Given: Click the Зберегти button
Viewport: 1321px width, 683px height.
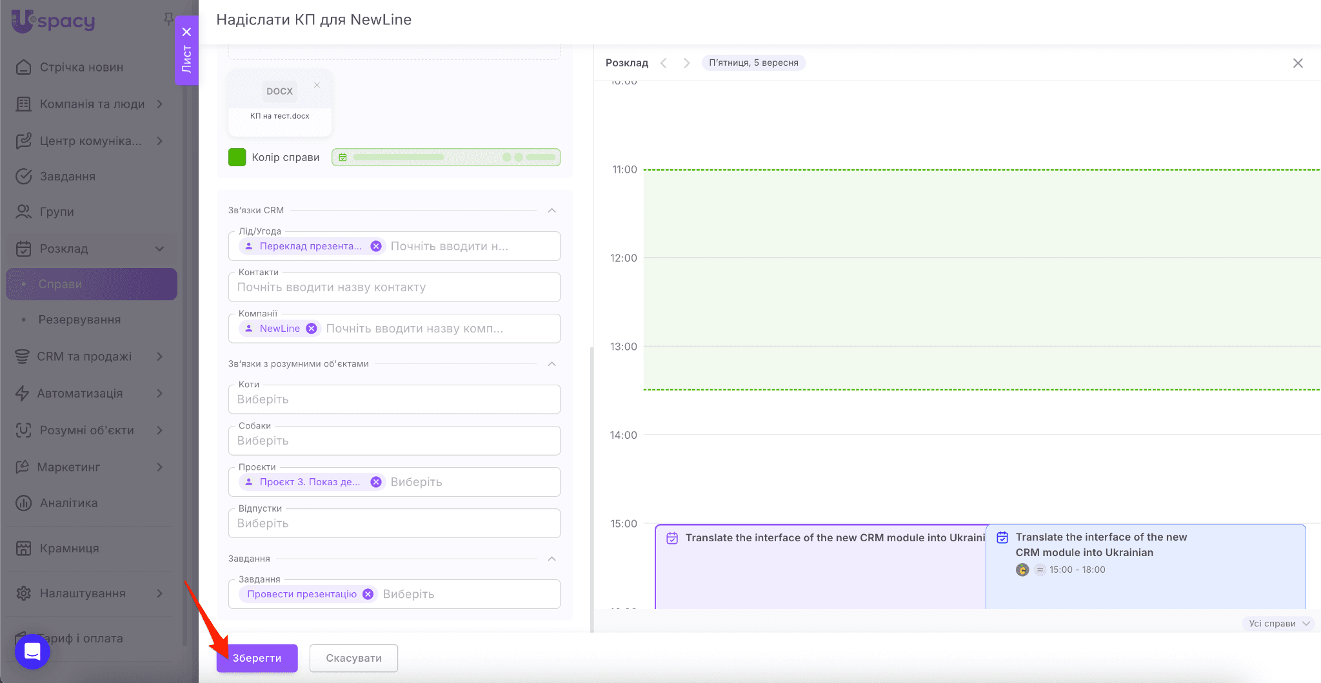Looking at the screenshot, I should coord(257,658).
